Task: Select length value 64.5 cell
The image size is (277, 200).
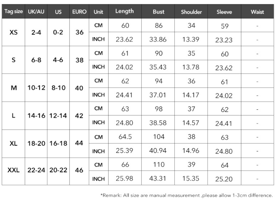Action: click(x=125, y=137)
